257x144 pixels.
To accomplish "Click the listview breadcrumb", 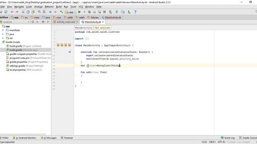I will [x=93, y=17].
